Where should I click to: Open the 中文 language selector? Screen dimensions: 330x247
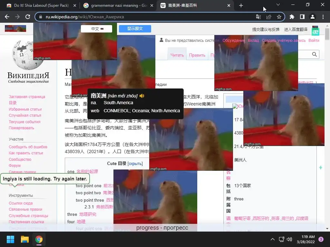[97, 29]
